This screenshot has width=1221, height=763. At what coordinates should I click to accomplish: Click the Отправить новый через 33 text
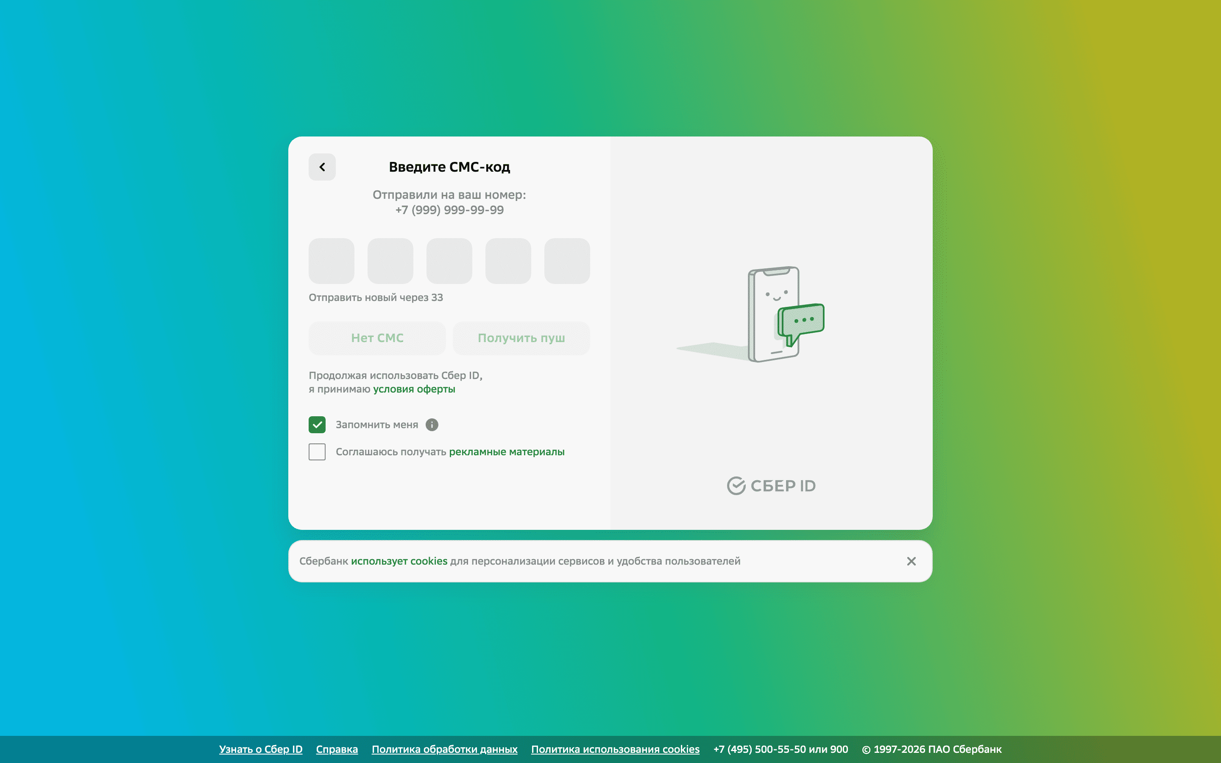[x=376, y=298]
